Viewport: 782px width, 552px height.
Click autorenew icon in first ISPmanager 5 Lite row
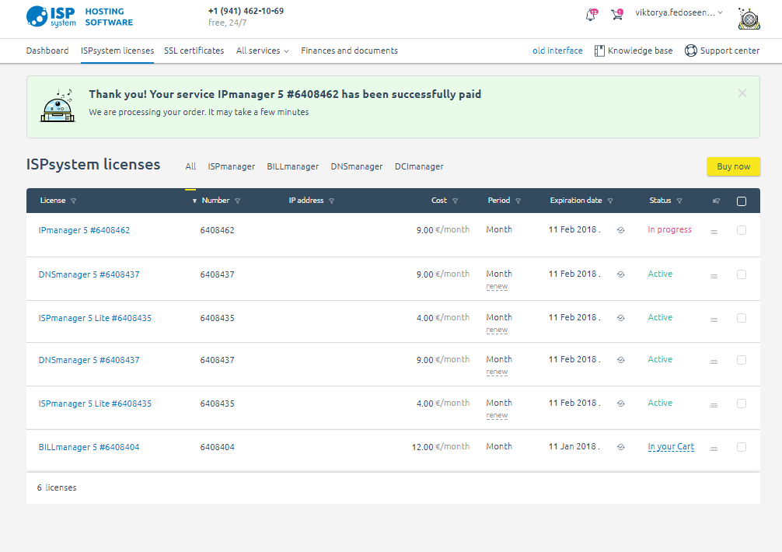[x=620, y=318]
